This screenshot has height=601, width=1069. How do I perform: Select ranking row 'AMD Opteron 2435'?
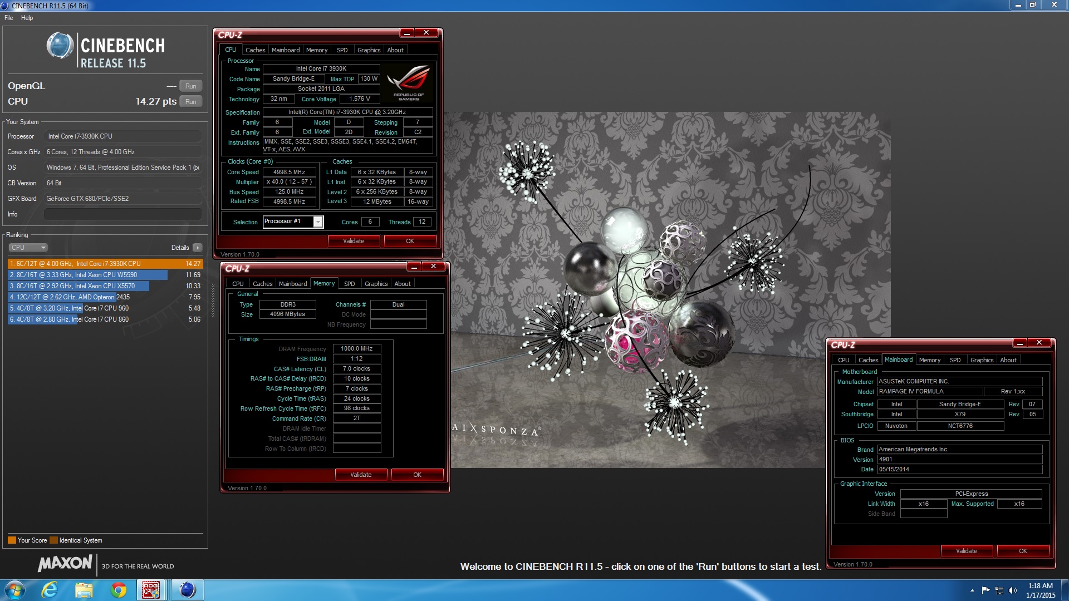pos(105,297)
